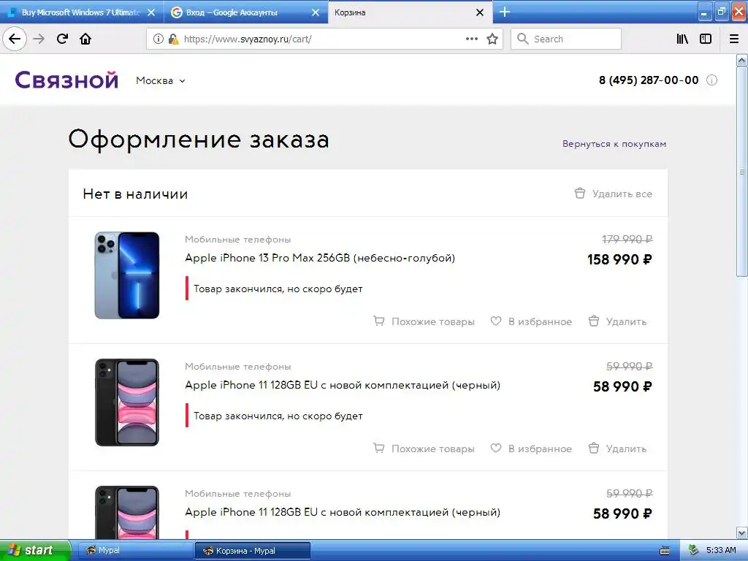Close the Корзина tab
The height and width of the screenshot is (561, 748).
point(480,12)
